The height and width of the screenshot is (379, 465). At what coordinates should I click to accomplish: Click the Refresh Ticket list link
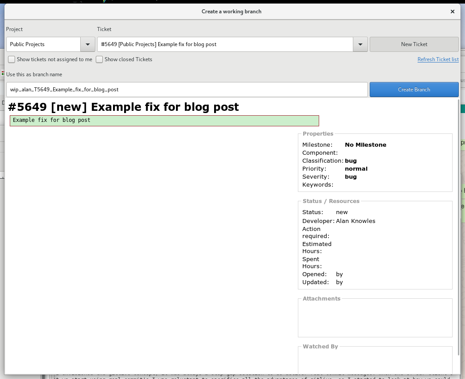click(438, 59)
